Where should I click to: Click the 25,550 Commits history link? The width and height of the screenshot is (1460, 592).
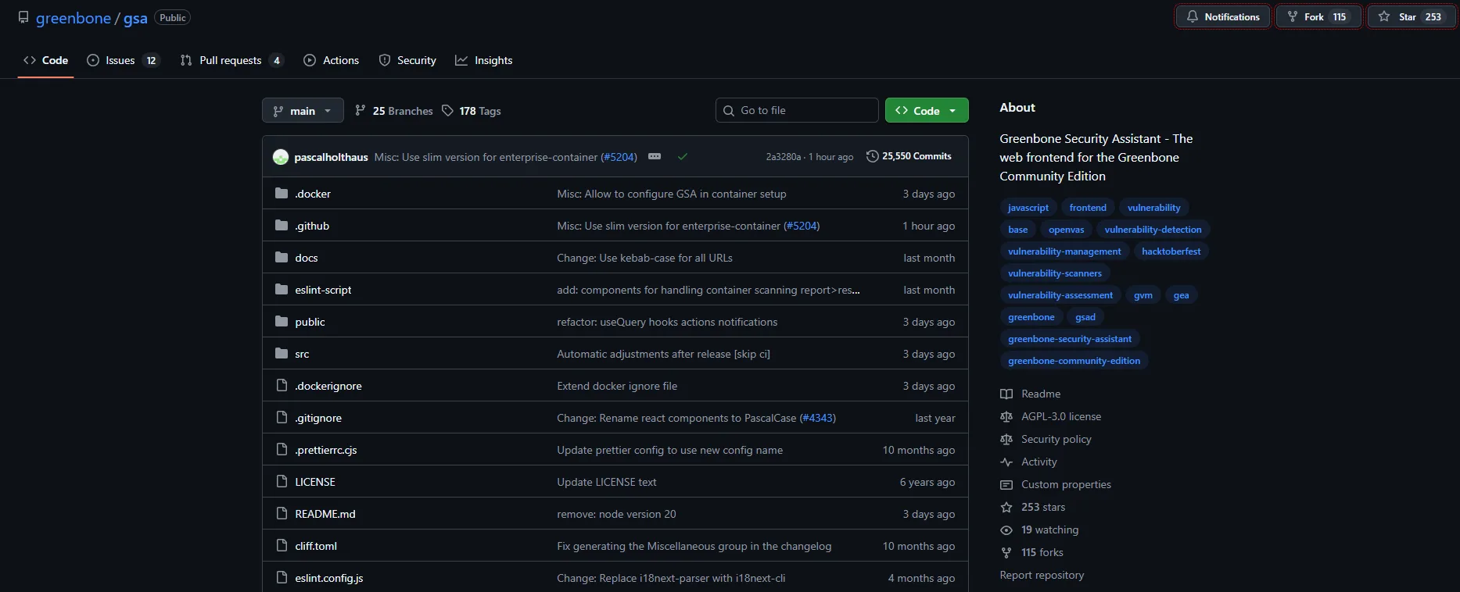point(909,156)
